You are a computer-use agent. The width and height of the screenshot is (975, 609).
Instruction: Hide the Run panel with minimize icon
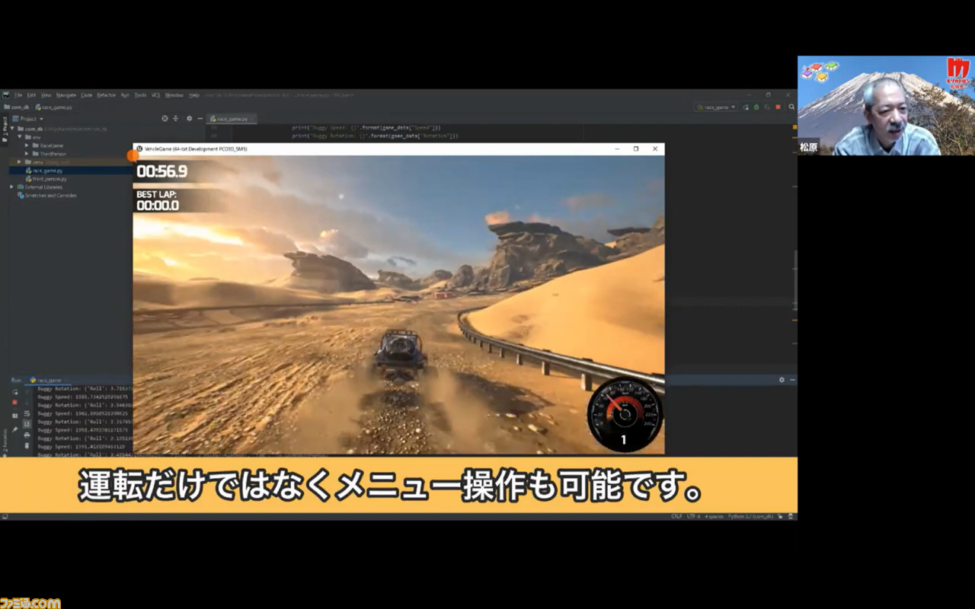click(792, 379)
